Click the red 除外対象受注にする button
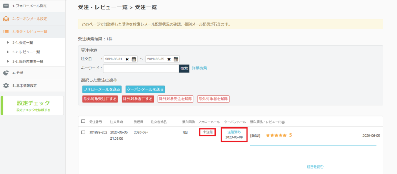The width and height of the screenshot is (397, 174). pyautogui.click(x=100, y=99)
